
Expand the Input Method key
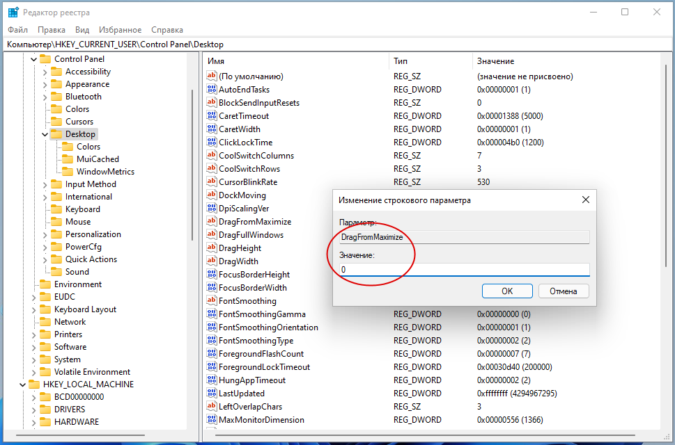45,185
